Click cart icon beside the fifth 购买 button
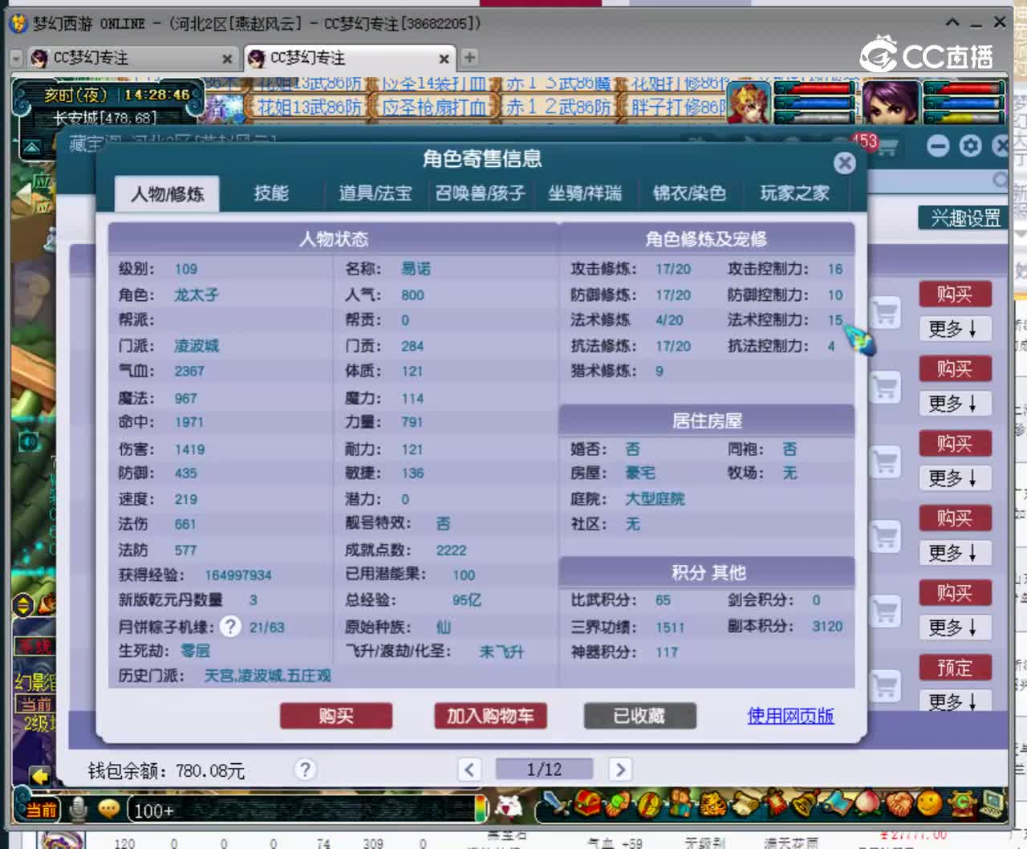1027x849 pixels. tap(885, 611)
